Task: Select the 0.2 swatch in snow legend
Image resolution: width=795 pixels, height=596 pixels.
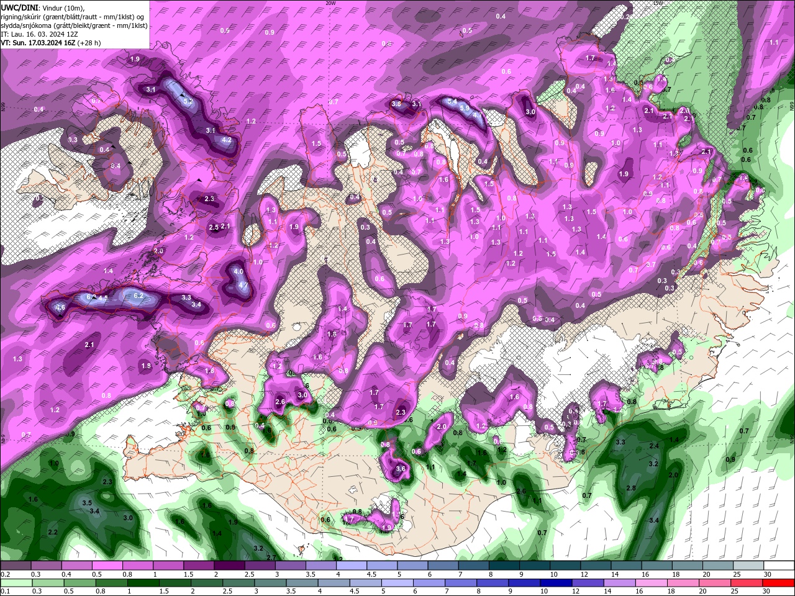Action: click(x=16, y=566)
